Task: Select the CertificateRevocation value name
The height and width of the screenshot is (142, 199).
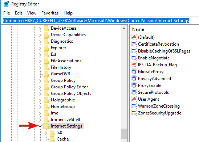Action: 159,44
